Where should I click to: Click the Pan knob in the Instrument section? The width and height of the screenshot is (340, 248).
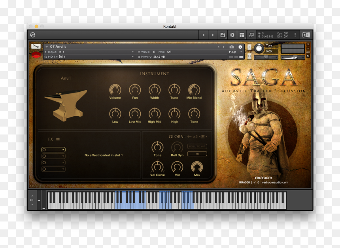pos(135,89)
